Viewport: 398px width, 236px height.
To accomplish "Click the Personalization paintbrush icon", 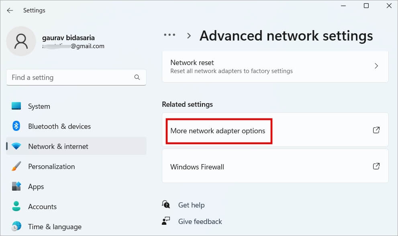I will (x=16, y=166).
